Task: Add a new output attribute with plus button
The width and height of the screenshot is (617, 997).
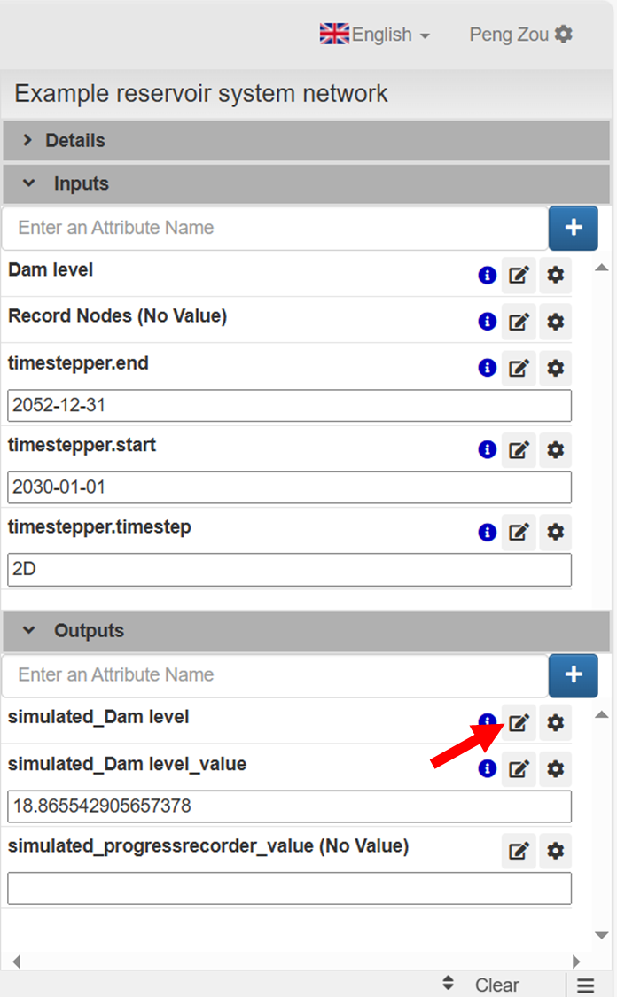Action: pyautogui.click(x=574, y=675)
